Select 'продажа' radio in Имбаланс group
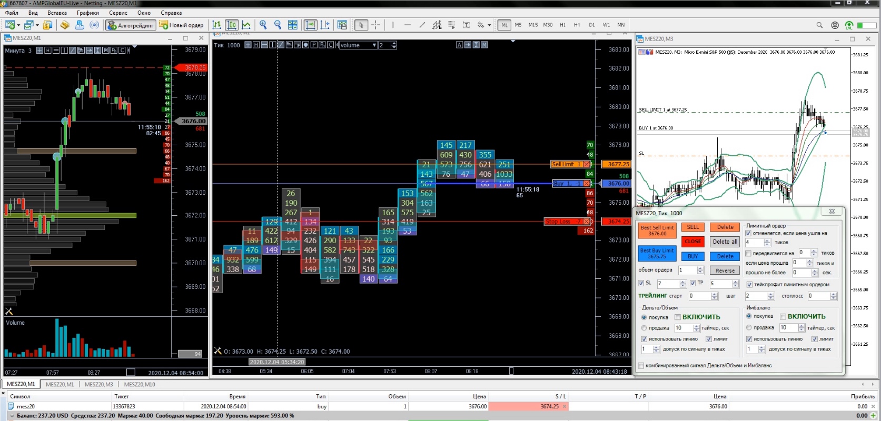 [749, 327]
